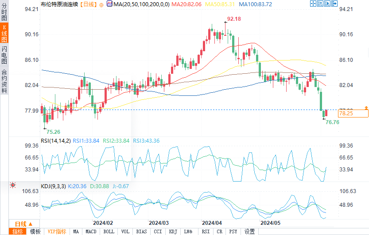Open the 合约资料 side tab
Screen dimensions: 369x235
click(4, 81)
